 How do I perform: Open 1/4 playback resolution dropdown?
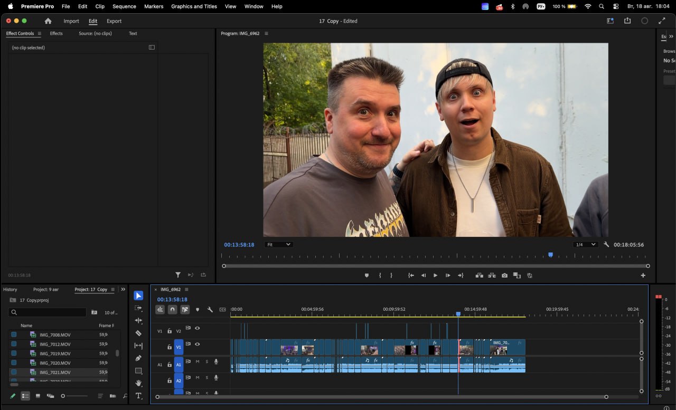click(585, 245)
